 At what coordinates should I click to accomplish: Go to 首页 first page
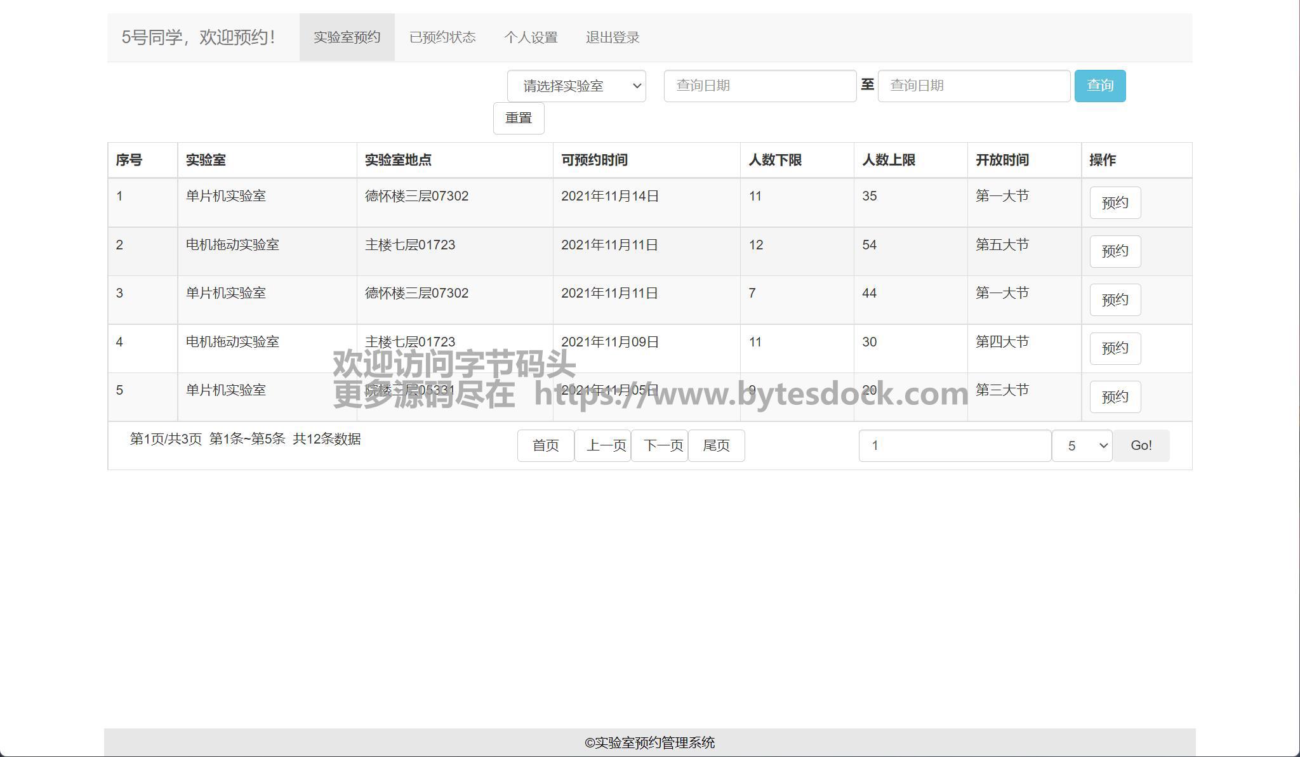click(545, 445)
